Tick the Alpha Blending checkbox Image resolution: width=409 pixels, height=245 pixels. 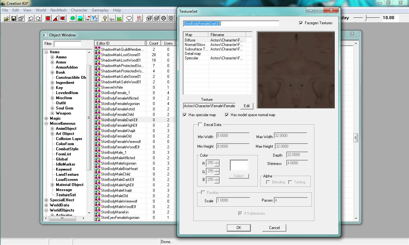click(268, 182)
